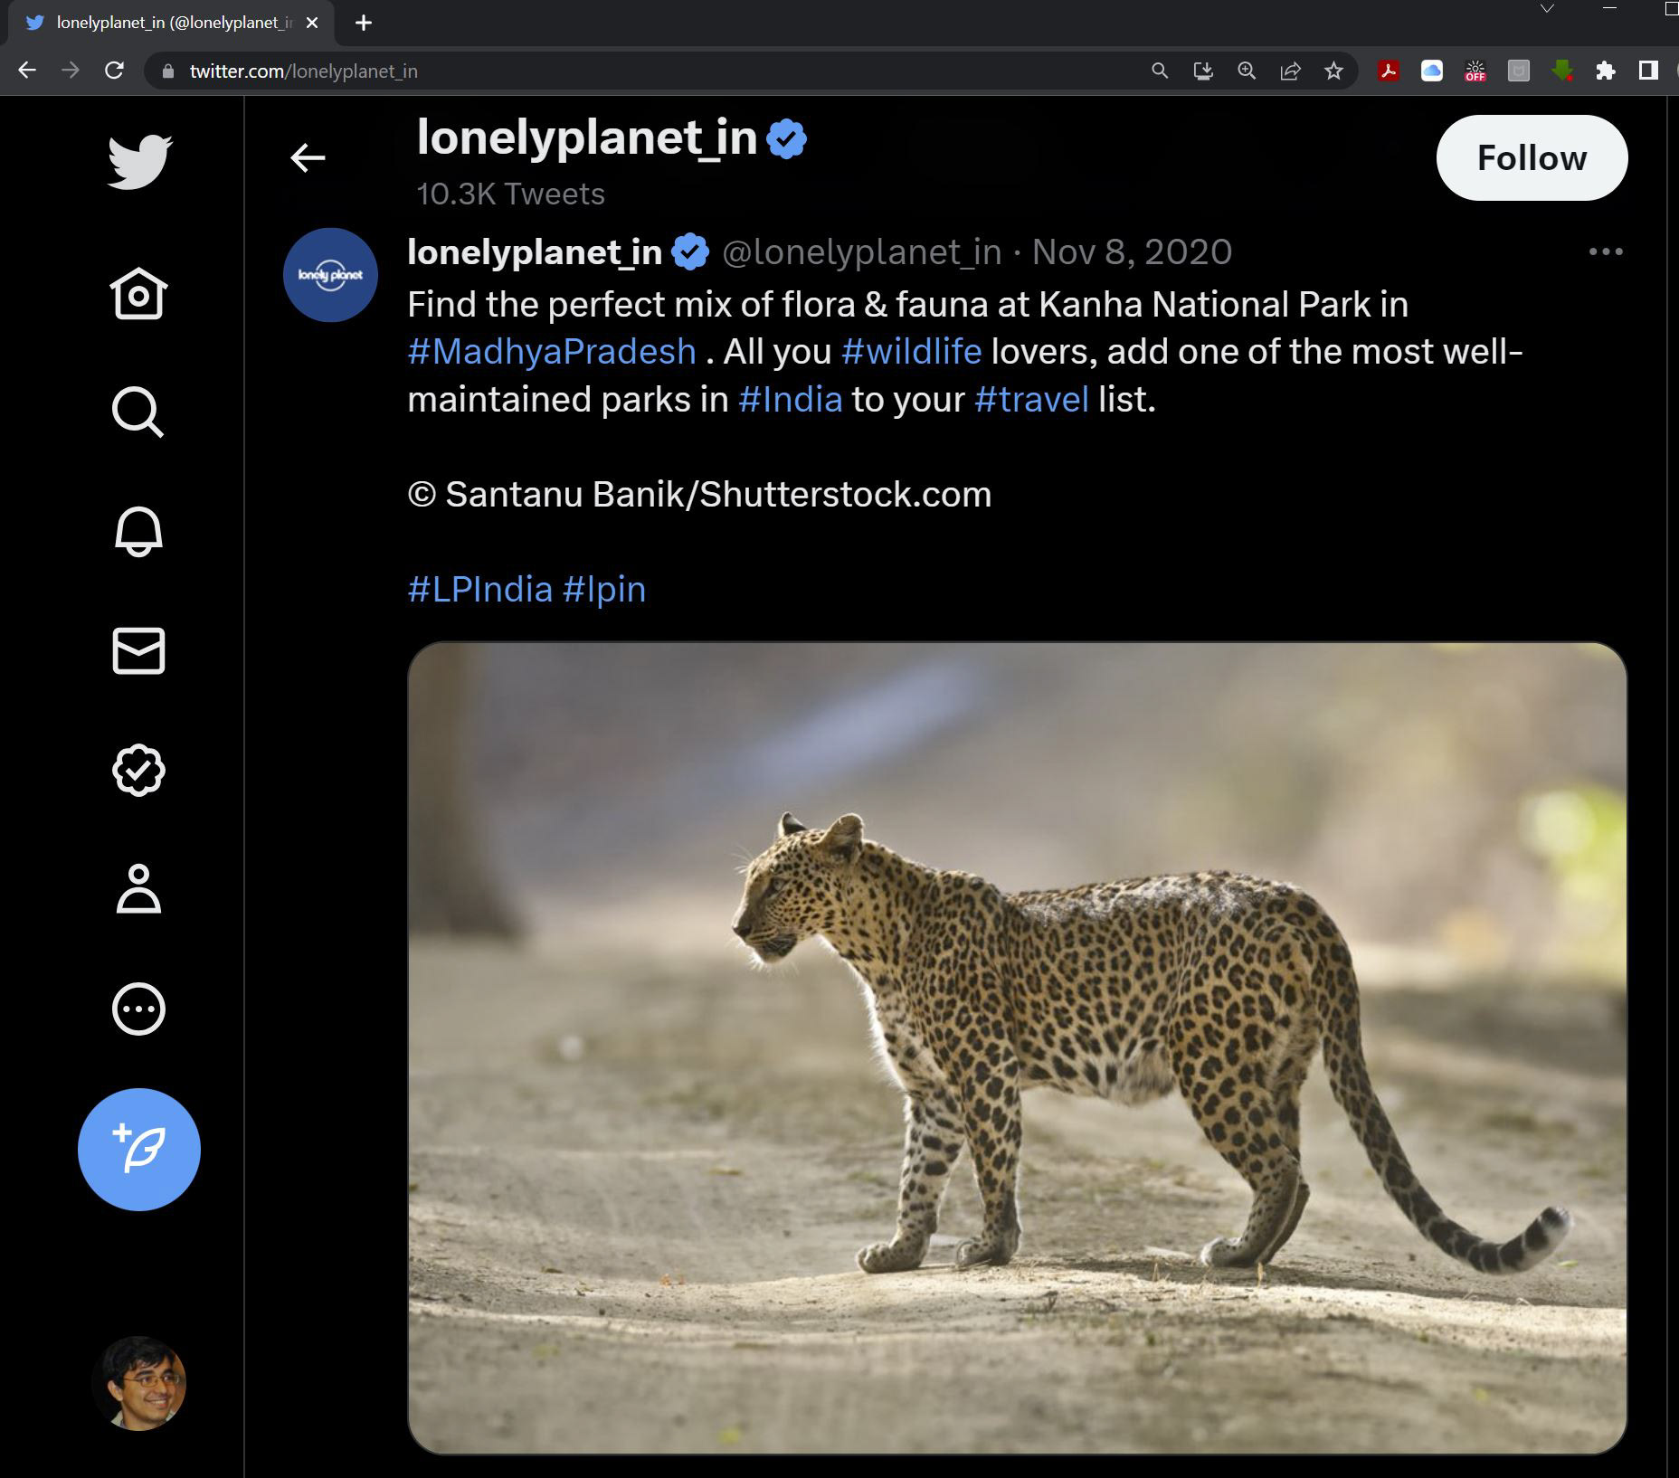
Task: Open the Adobe Acrobat extension
Action: pyautogui.click(x=1389, y=71)
